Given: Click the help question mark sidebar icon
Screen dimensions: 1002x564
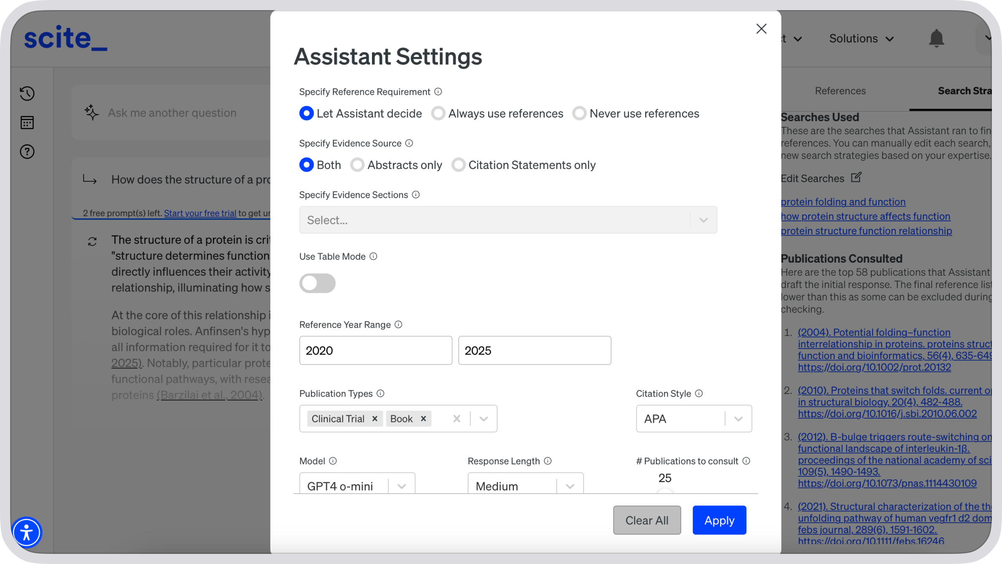Looking at the screenshot, I should (27, 152).
